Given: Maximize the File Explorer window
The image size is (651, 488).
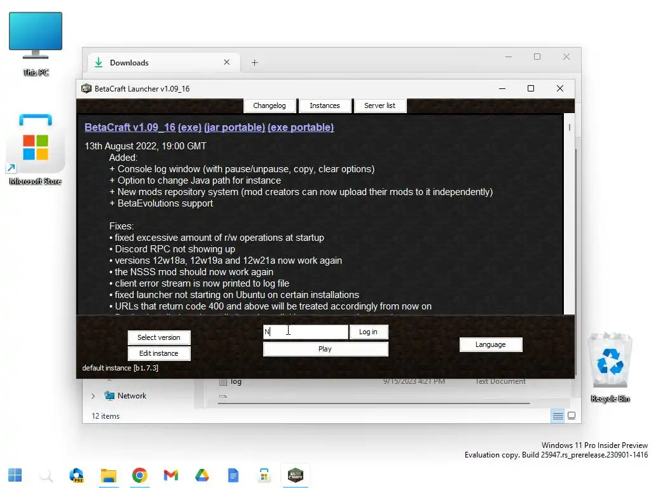Looking at the screenshot, I should (537, 57).
